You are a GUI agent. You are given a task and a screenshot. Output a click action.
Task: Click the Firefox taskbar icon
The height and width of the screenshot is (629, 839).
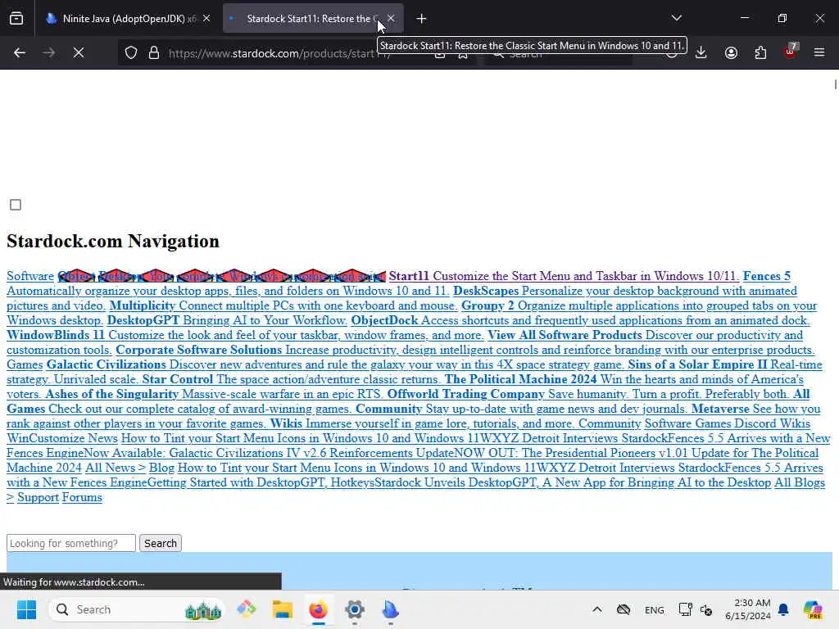[x=319, y=609]
